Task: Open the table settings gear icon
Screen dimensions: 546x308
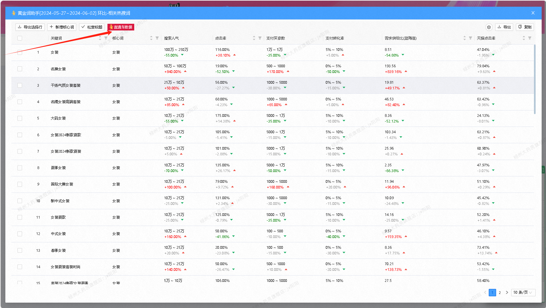Action: [489, 27]
